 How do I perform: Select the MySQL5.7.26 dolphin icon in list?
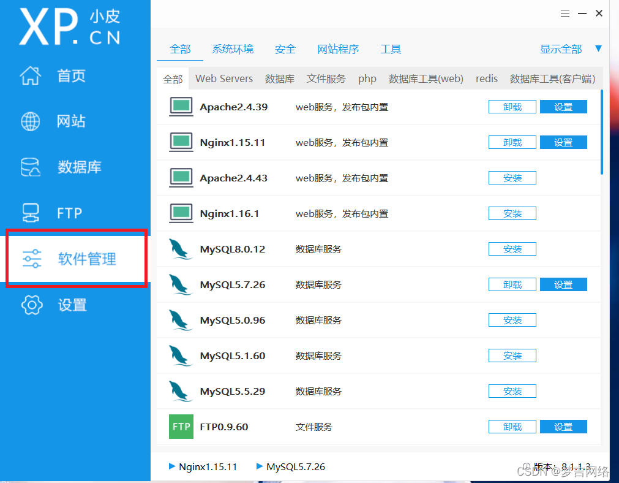181,284
